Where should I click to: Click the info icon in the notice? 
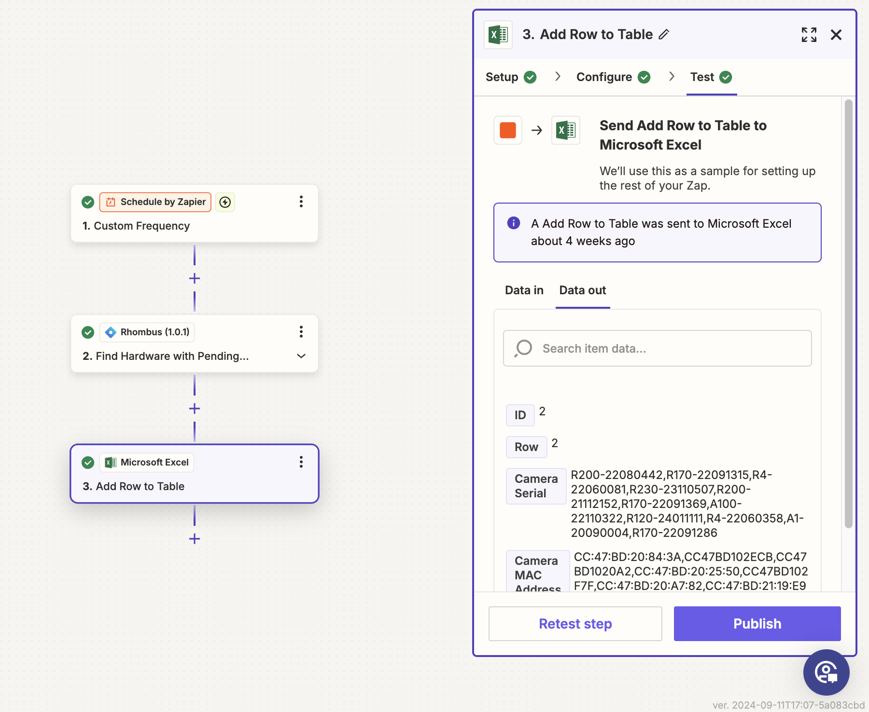pyautogui.click(x=514, y=223)
